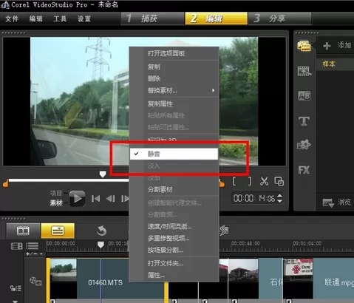Open the T text library icon
Viewport: 354px width, 303px height.
[304, 121]
